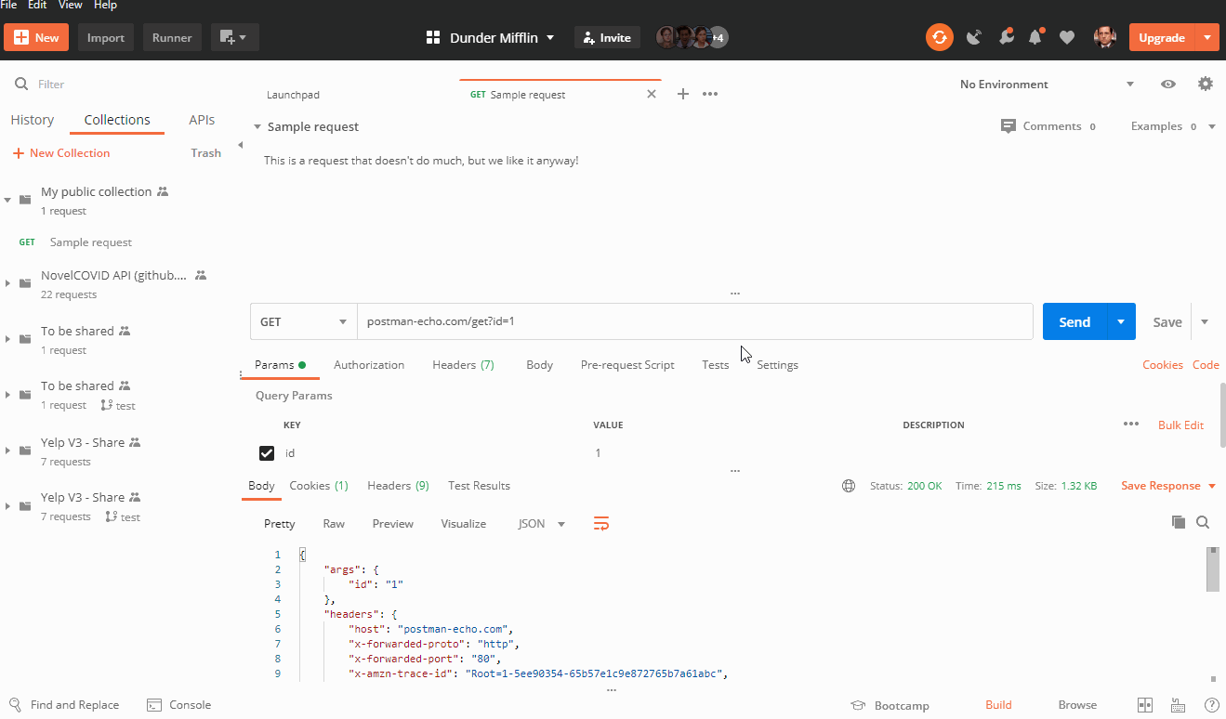1226x719 pixels.
Task: Switch to the Browse mode
Action: point(1077,705)
